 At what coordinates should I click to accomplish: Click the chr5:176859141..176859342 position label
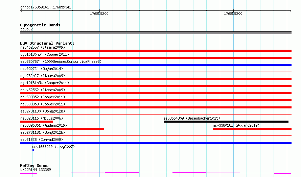[x=46, y=7]
